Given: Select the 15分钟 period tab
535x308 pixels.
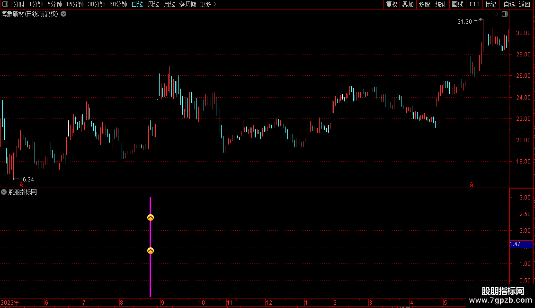Looking at the screenshot, I should pyautogui.click(x=74, y=4).
